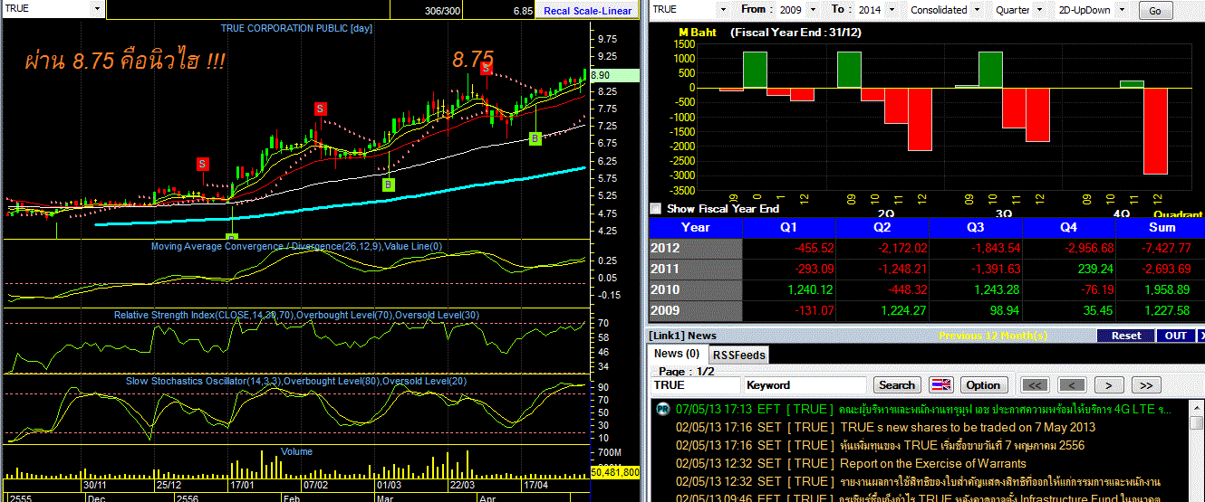Select the 2012 year row header
Image resolution: width=1205 pixels, height=502 pixels.
click(696, 247)
